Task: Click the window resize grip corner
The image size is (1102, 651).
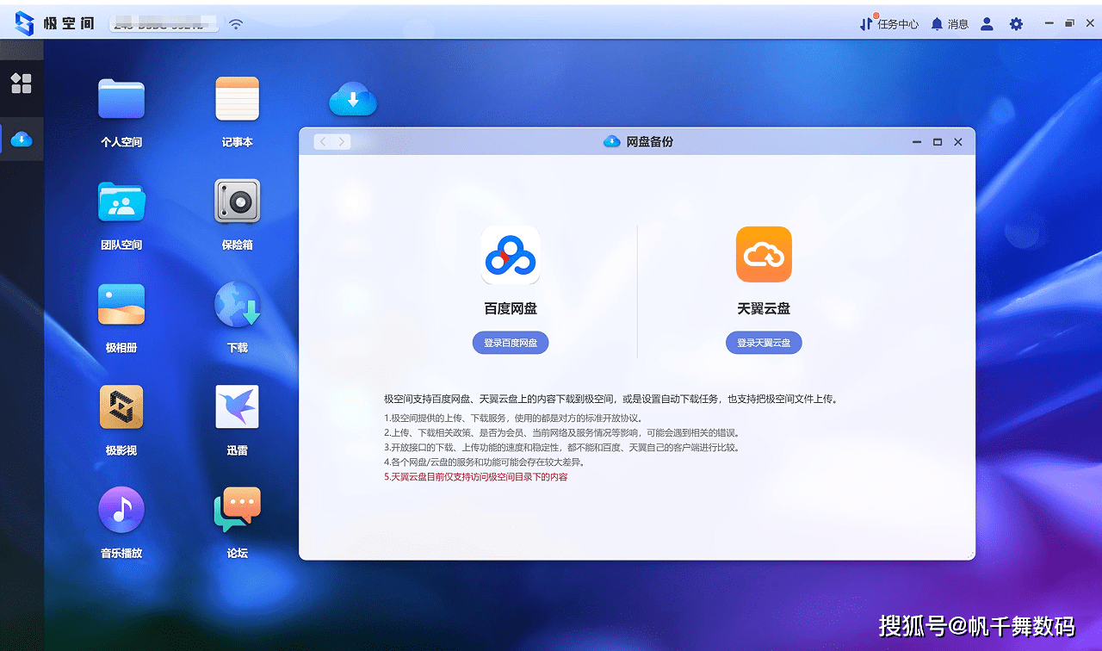Action: (x=971, y=555)
